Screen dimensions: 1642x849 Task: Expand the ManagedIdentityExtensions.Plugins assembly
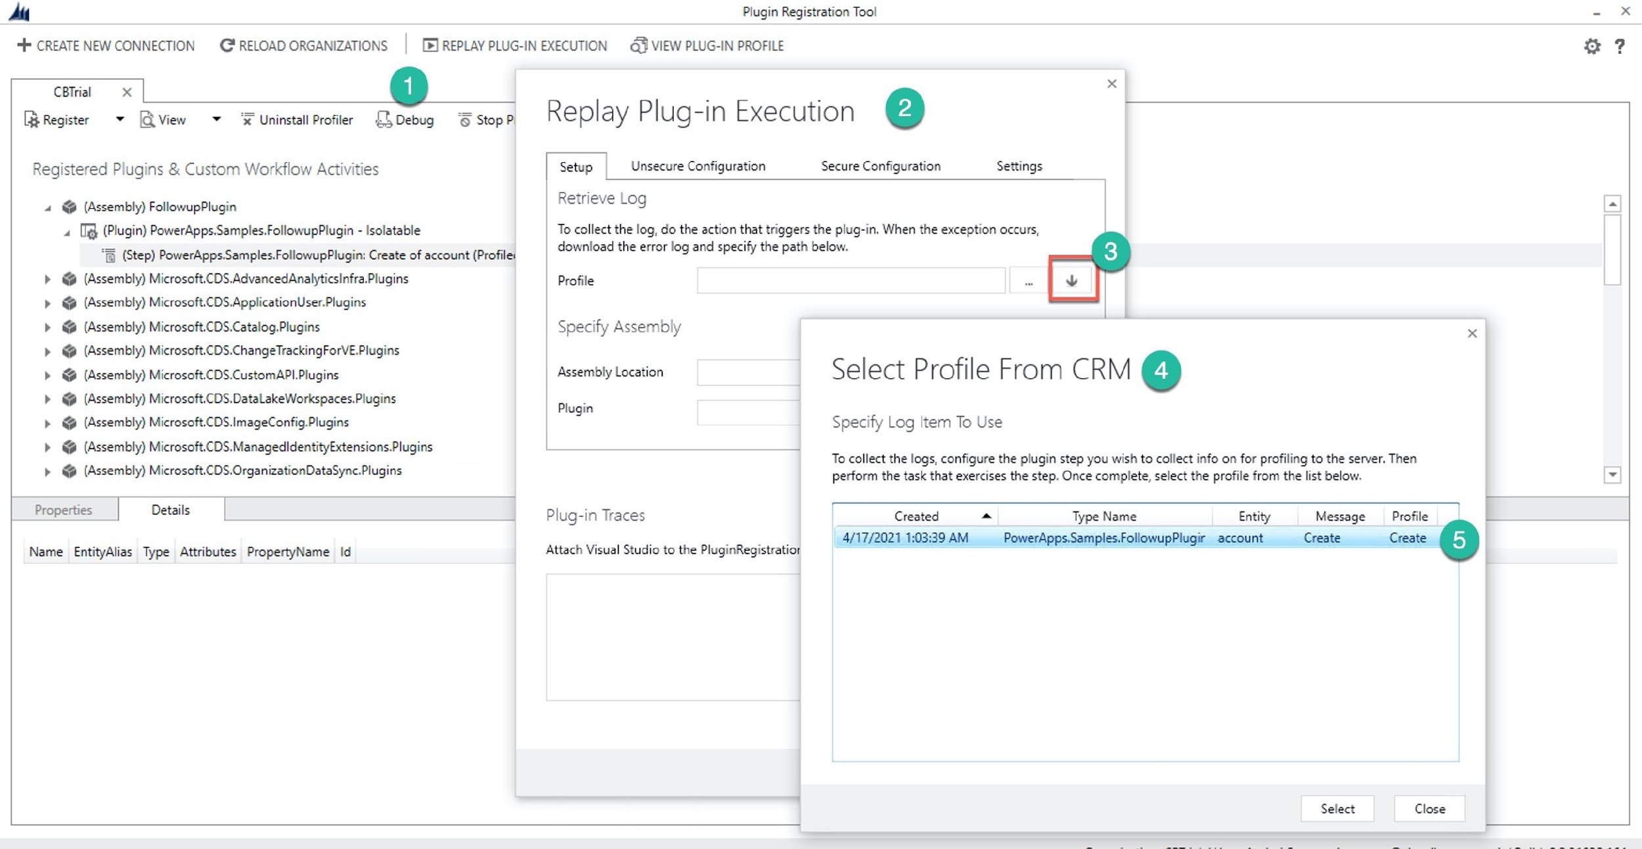pyautogui.click(x=47, y=447)
